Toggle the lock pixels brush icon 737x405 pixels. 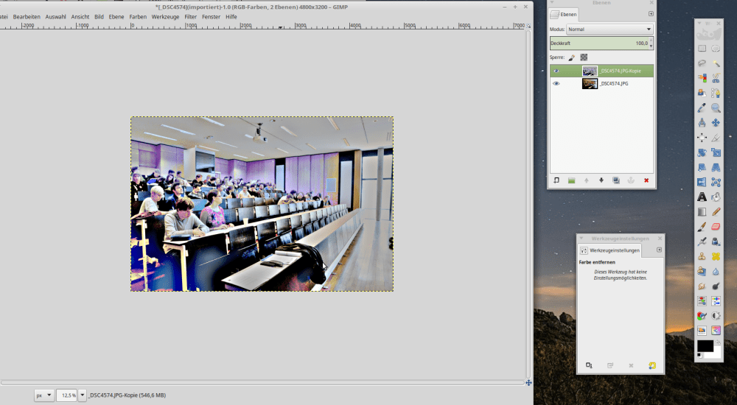pos(571,57)
